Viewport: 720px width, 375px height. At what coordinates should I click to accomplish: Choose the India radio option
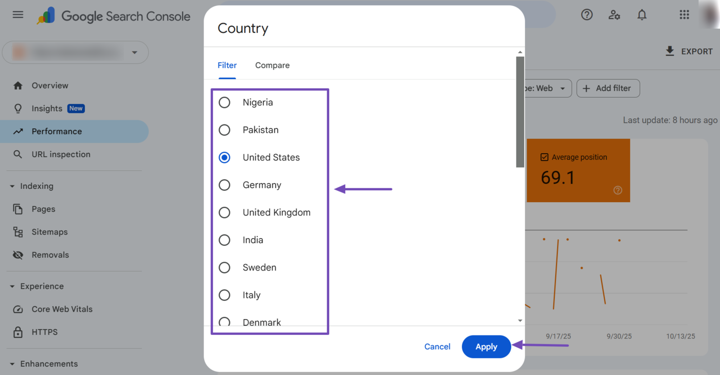click(225, 240)
